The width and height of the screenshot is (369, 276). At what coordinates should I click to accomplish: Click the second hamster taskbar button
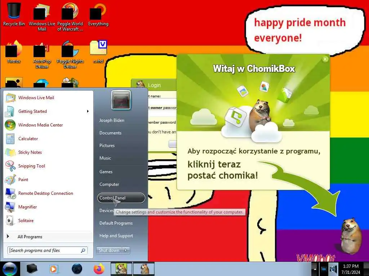tap(144, 269)
